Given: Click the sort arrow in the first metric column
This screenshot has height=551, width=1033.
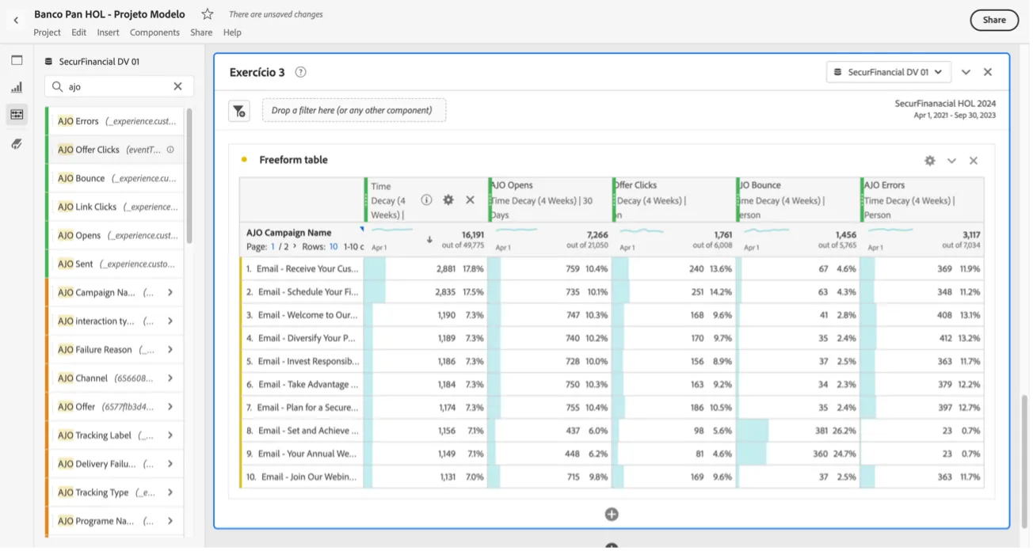Looking at the screenshot, I should pos(429,239).
